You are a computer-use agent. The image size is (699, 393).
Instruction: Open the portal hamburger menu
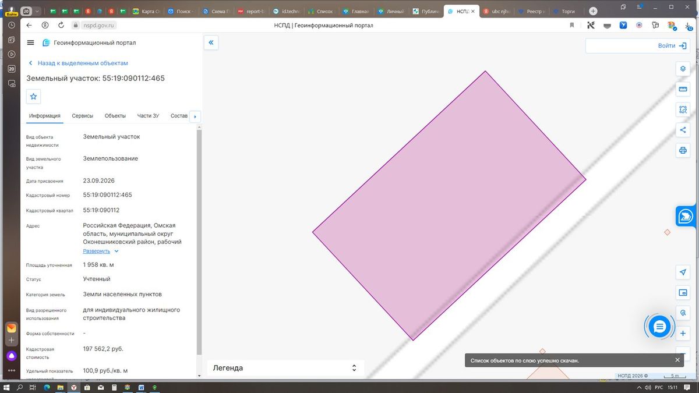[30, 43]
